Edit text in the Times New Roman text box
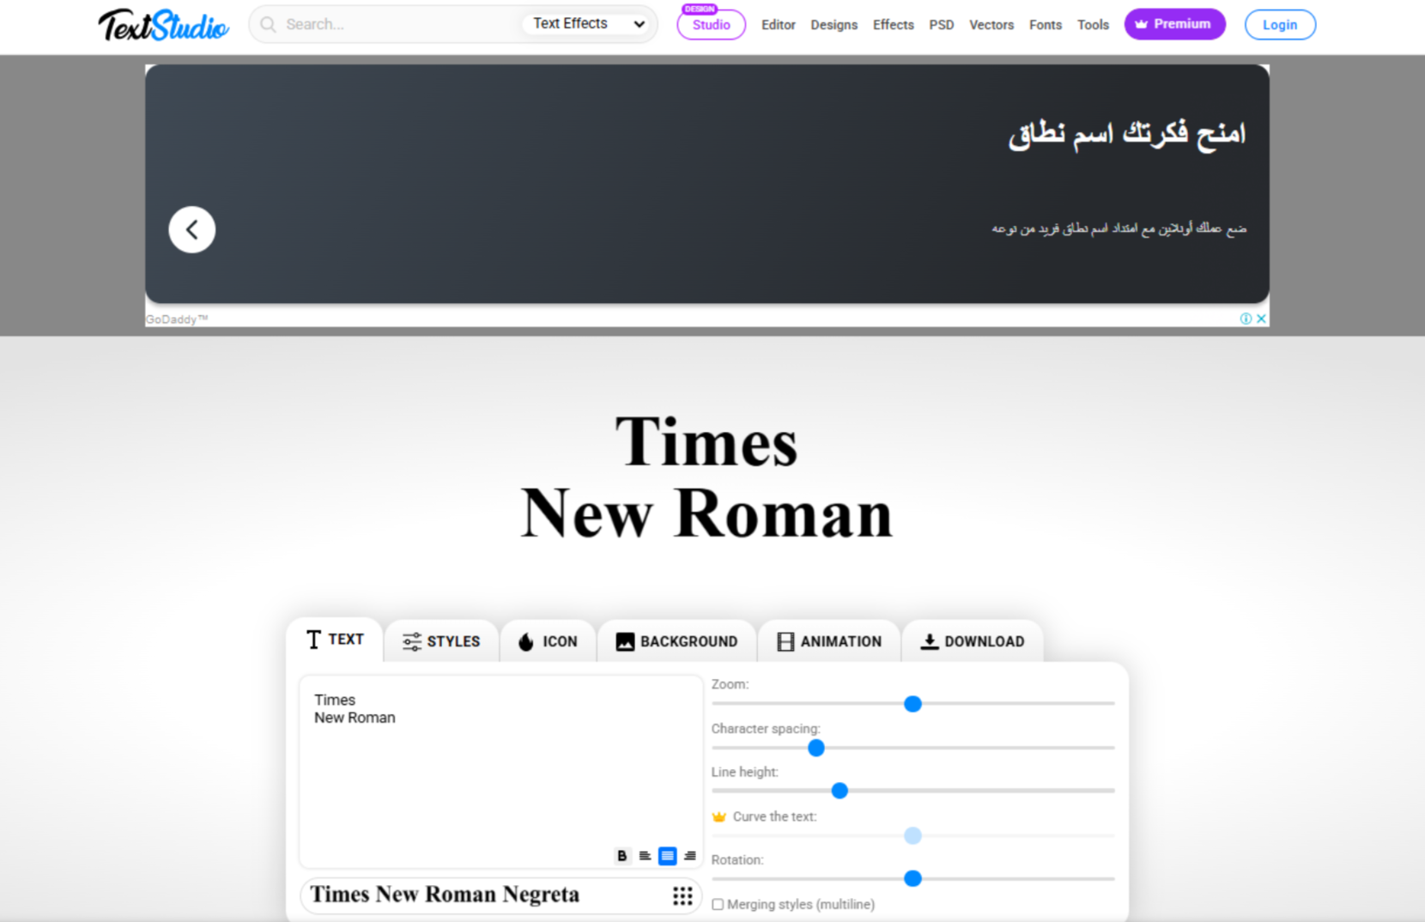This screenshot has height=922, width=1425. [x=500, y=771]
